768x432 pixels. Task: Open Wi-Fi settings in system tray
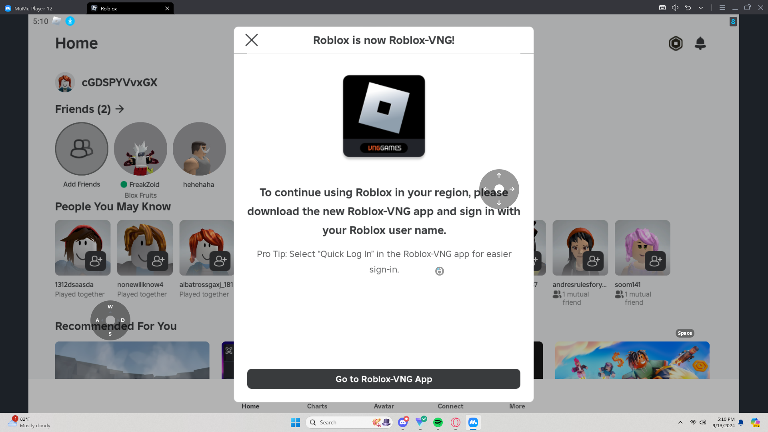pos(693,422)
